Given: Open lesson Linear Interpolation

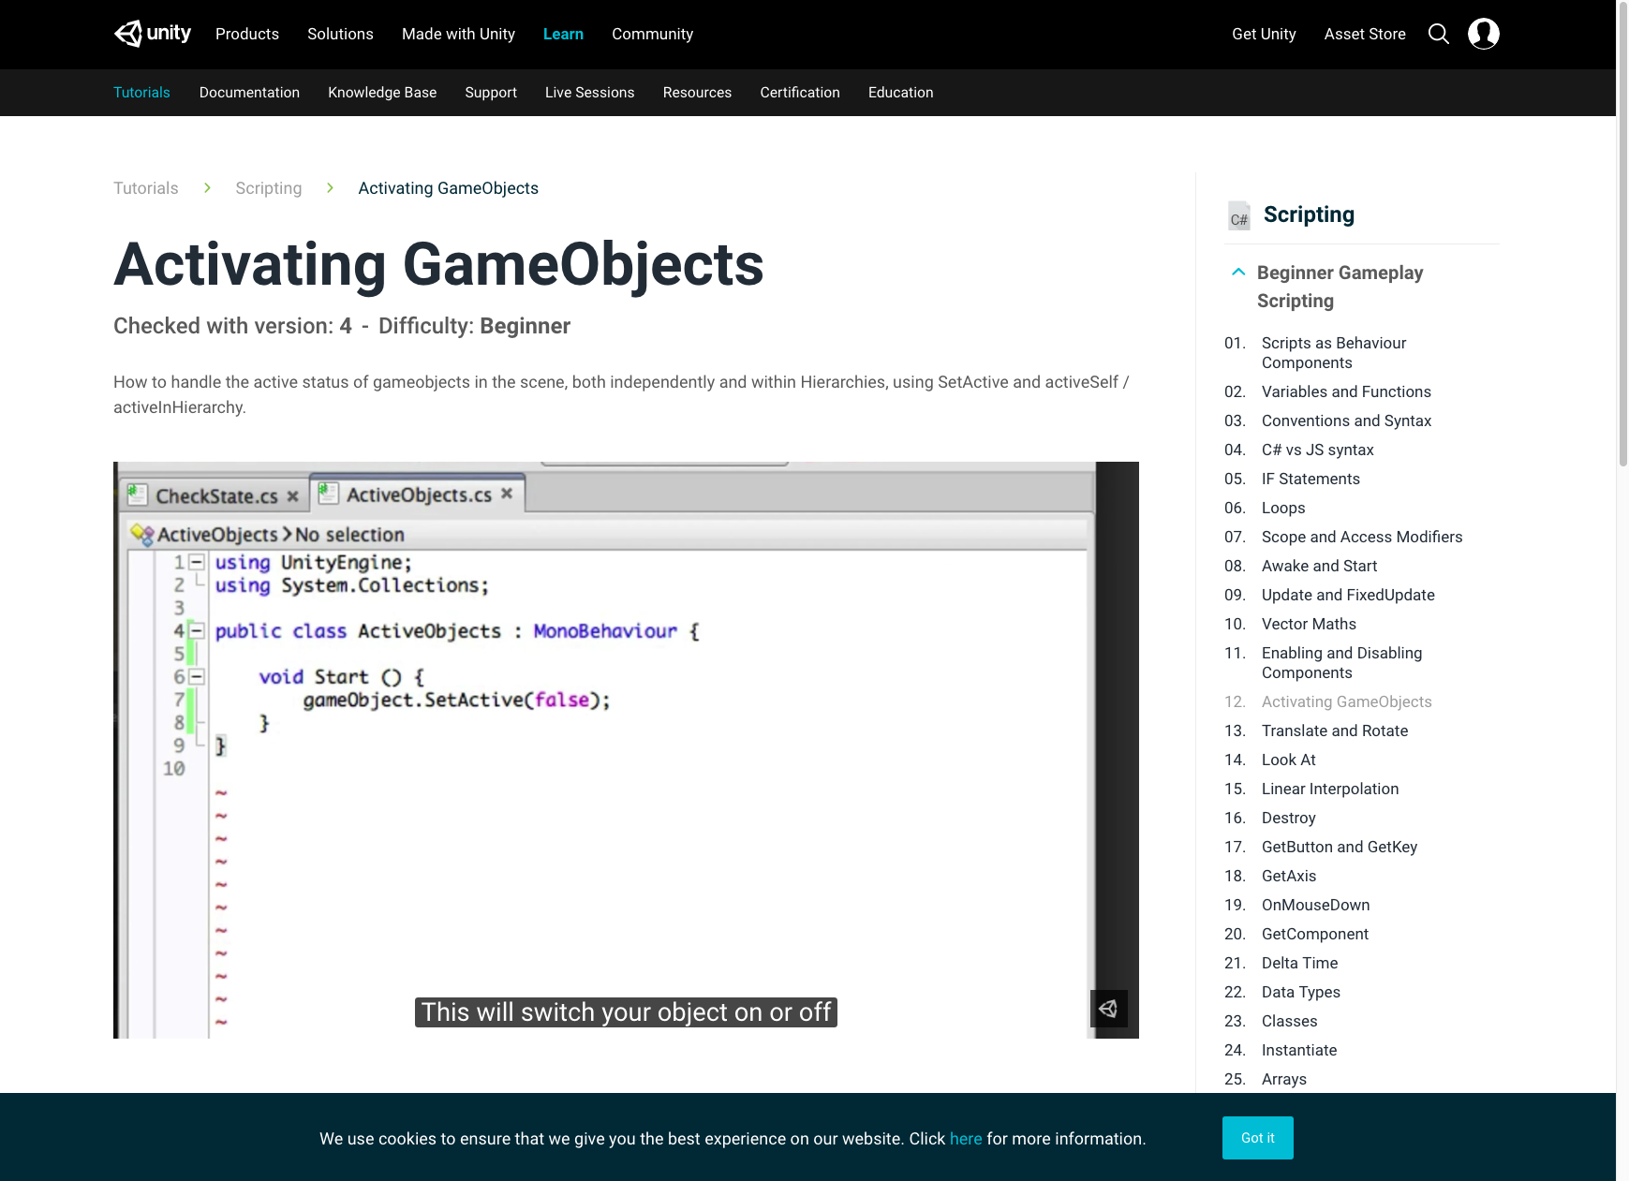Looking at the screenshot, I should coord(1330,789).
